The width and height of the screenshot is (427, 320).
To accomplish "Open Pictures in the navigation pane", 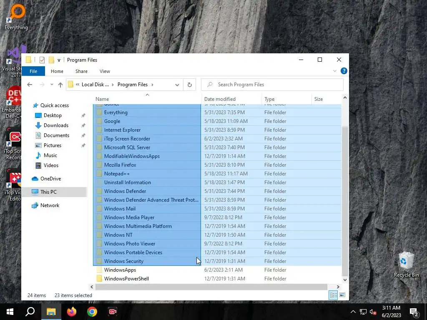I will pos(52,145).
